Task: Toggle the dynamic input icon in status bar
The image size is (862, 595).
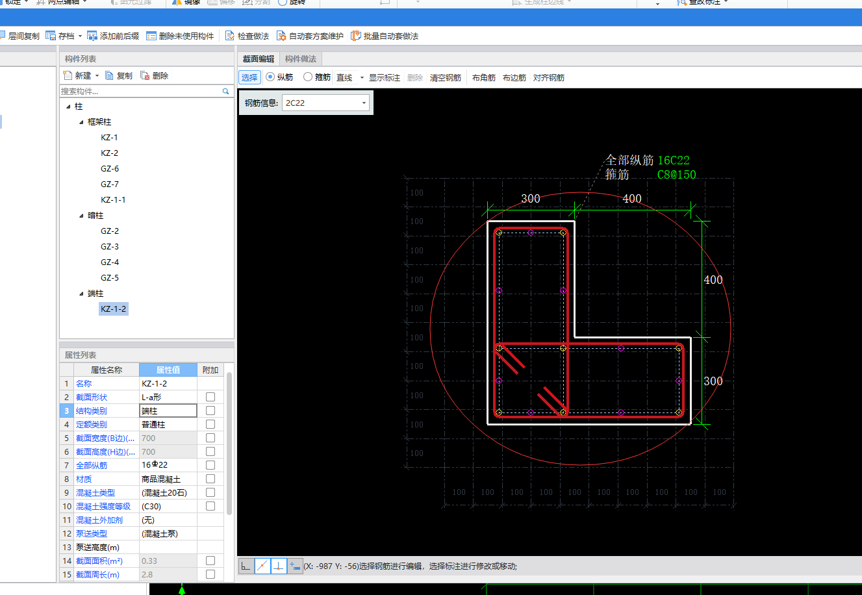Action: click(294, 566)
